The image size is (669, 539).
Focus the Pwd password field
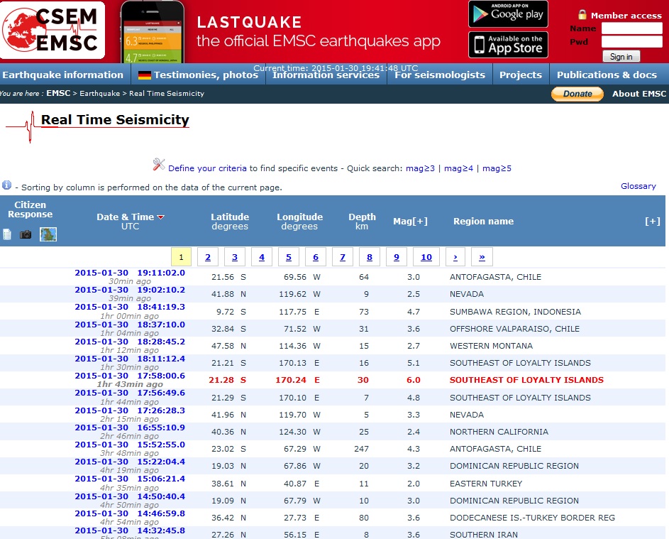click(632, 42)
